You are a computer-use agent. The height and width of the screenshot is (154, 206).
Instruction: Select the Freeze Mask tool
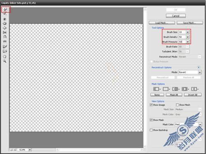(x=5, y=47)
